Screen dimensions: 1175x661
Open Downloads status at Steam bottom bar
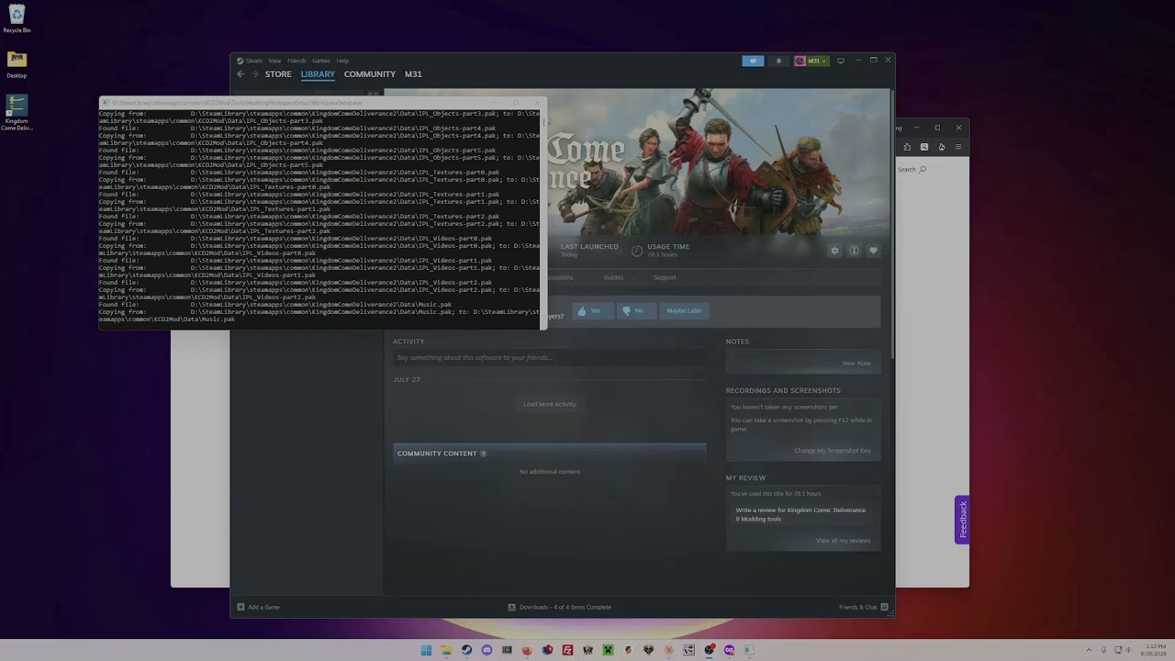click(560, 607)
